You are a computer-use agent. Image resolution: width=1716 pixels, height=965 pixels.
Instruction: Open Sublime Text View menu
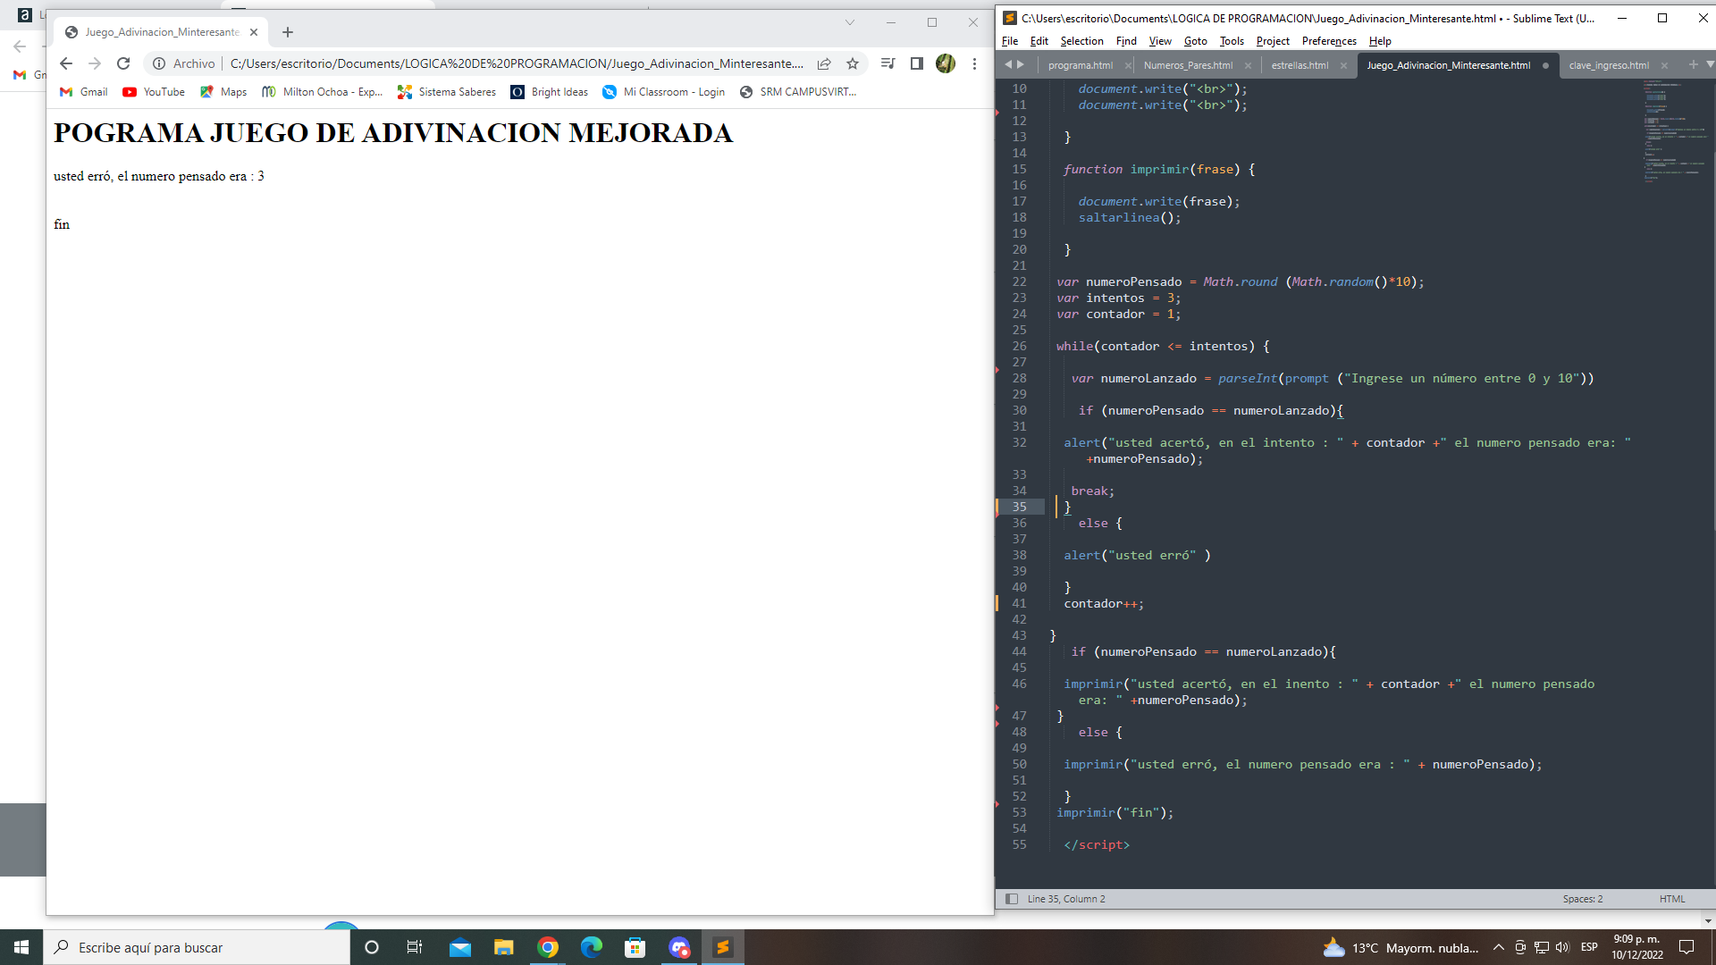click(1160, 41)
